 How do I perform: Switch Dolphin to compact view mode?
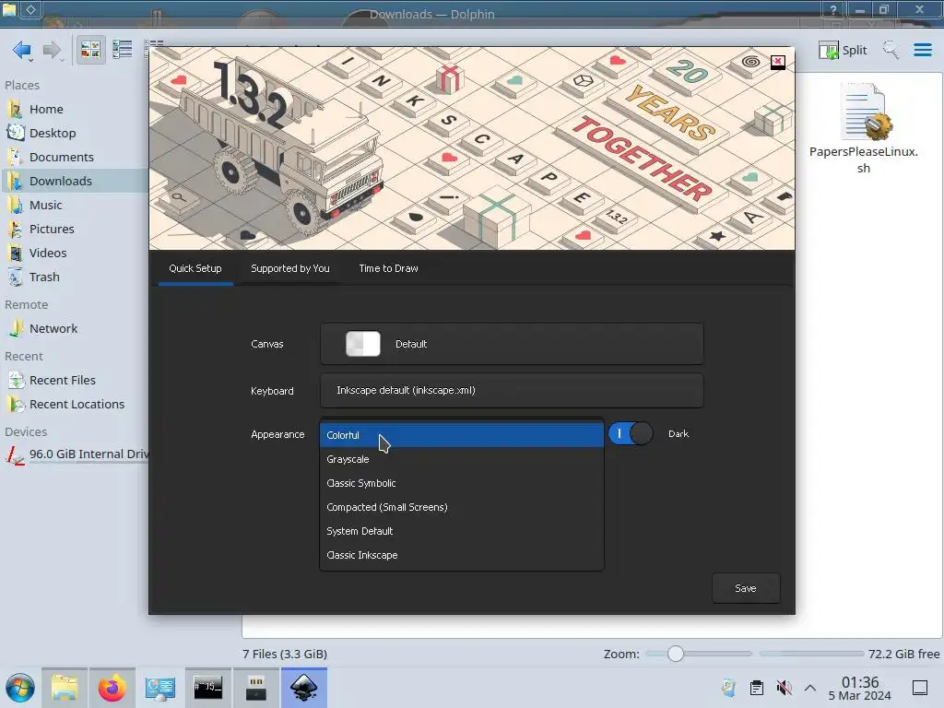coord(123,50)
